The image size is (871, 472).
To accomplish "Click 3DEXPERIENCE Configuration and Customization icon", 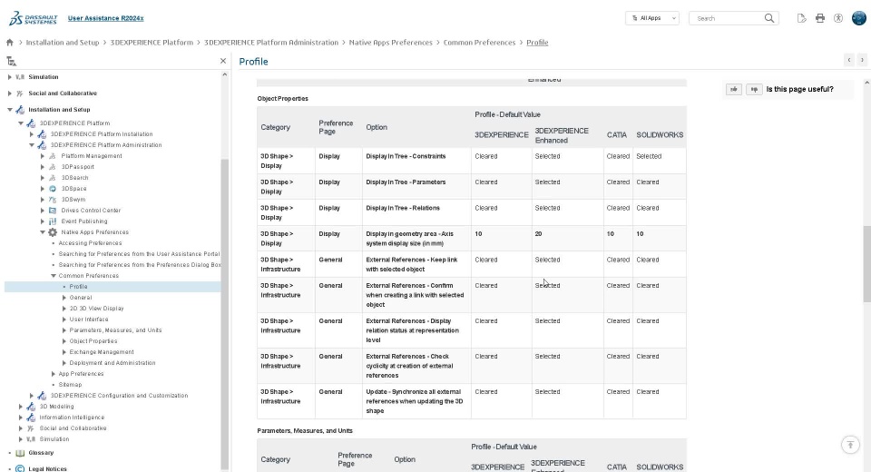I will 42,396.
